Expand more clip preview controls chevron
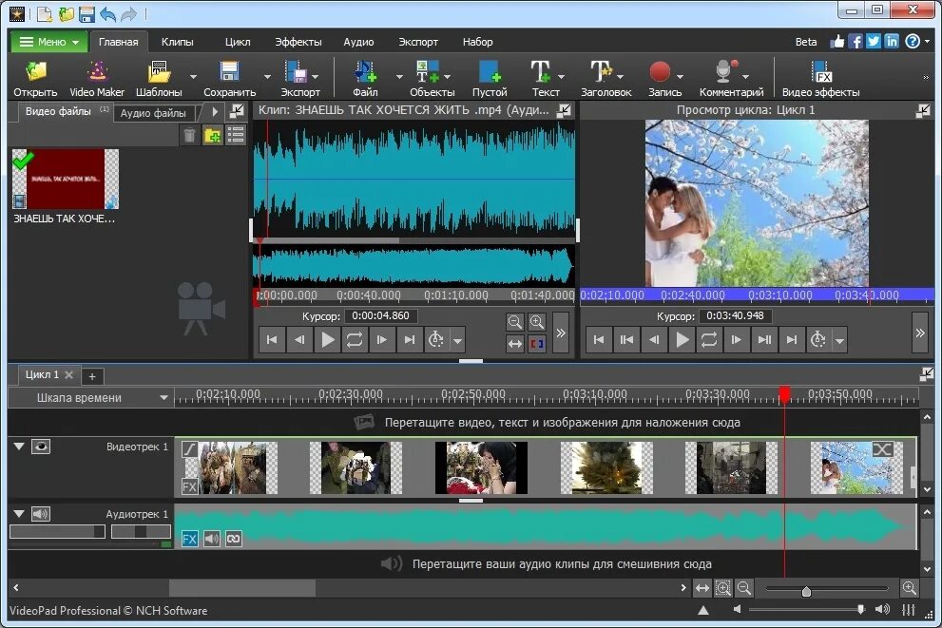This screenshot has height=628, width=942. pyautogui.click(x=561, y=333)
